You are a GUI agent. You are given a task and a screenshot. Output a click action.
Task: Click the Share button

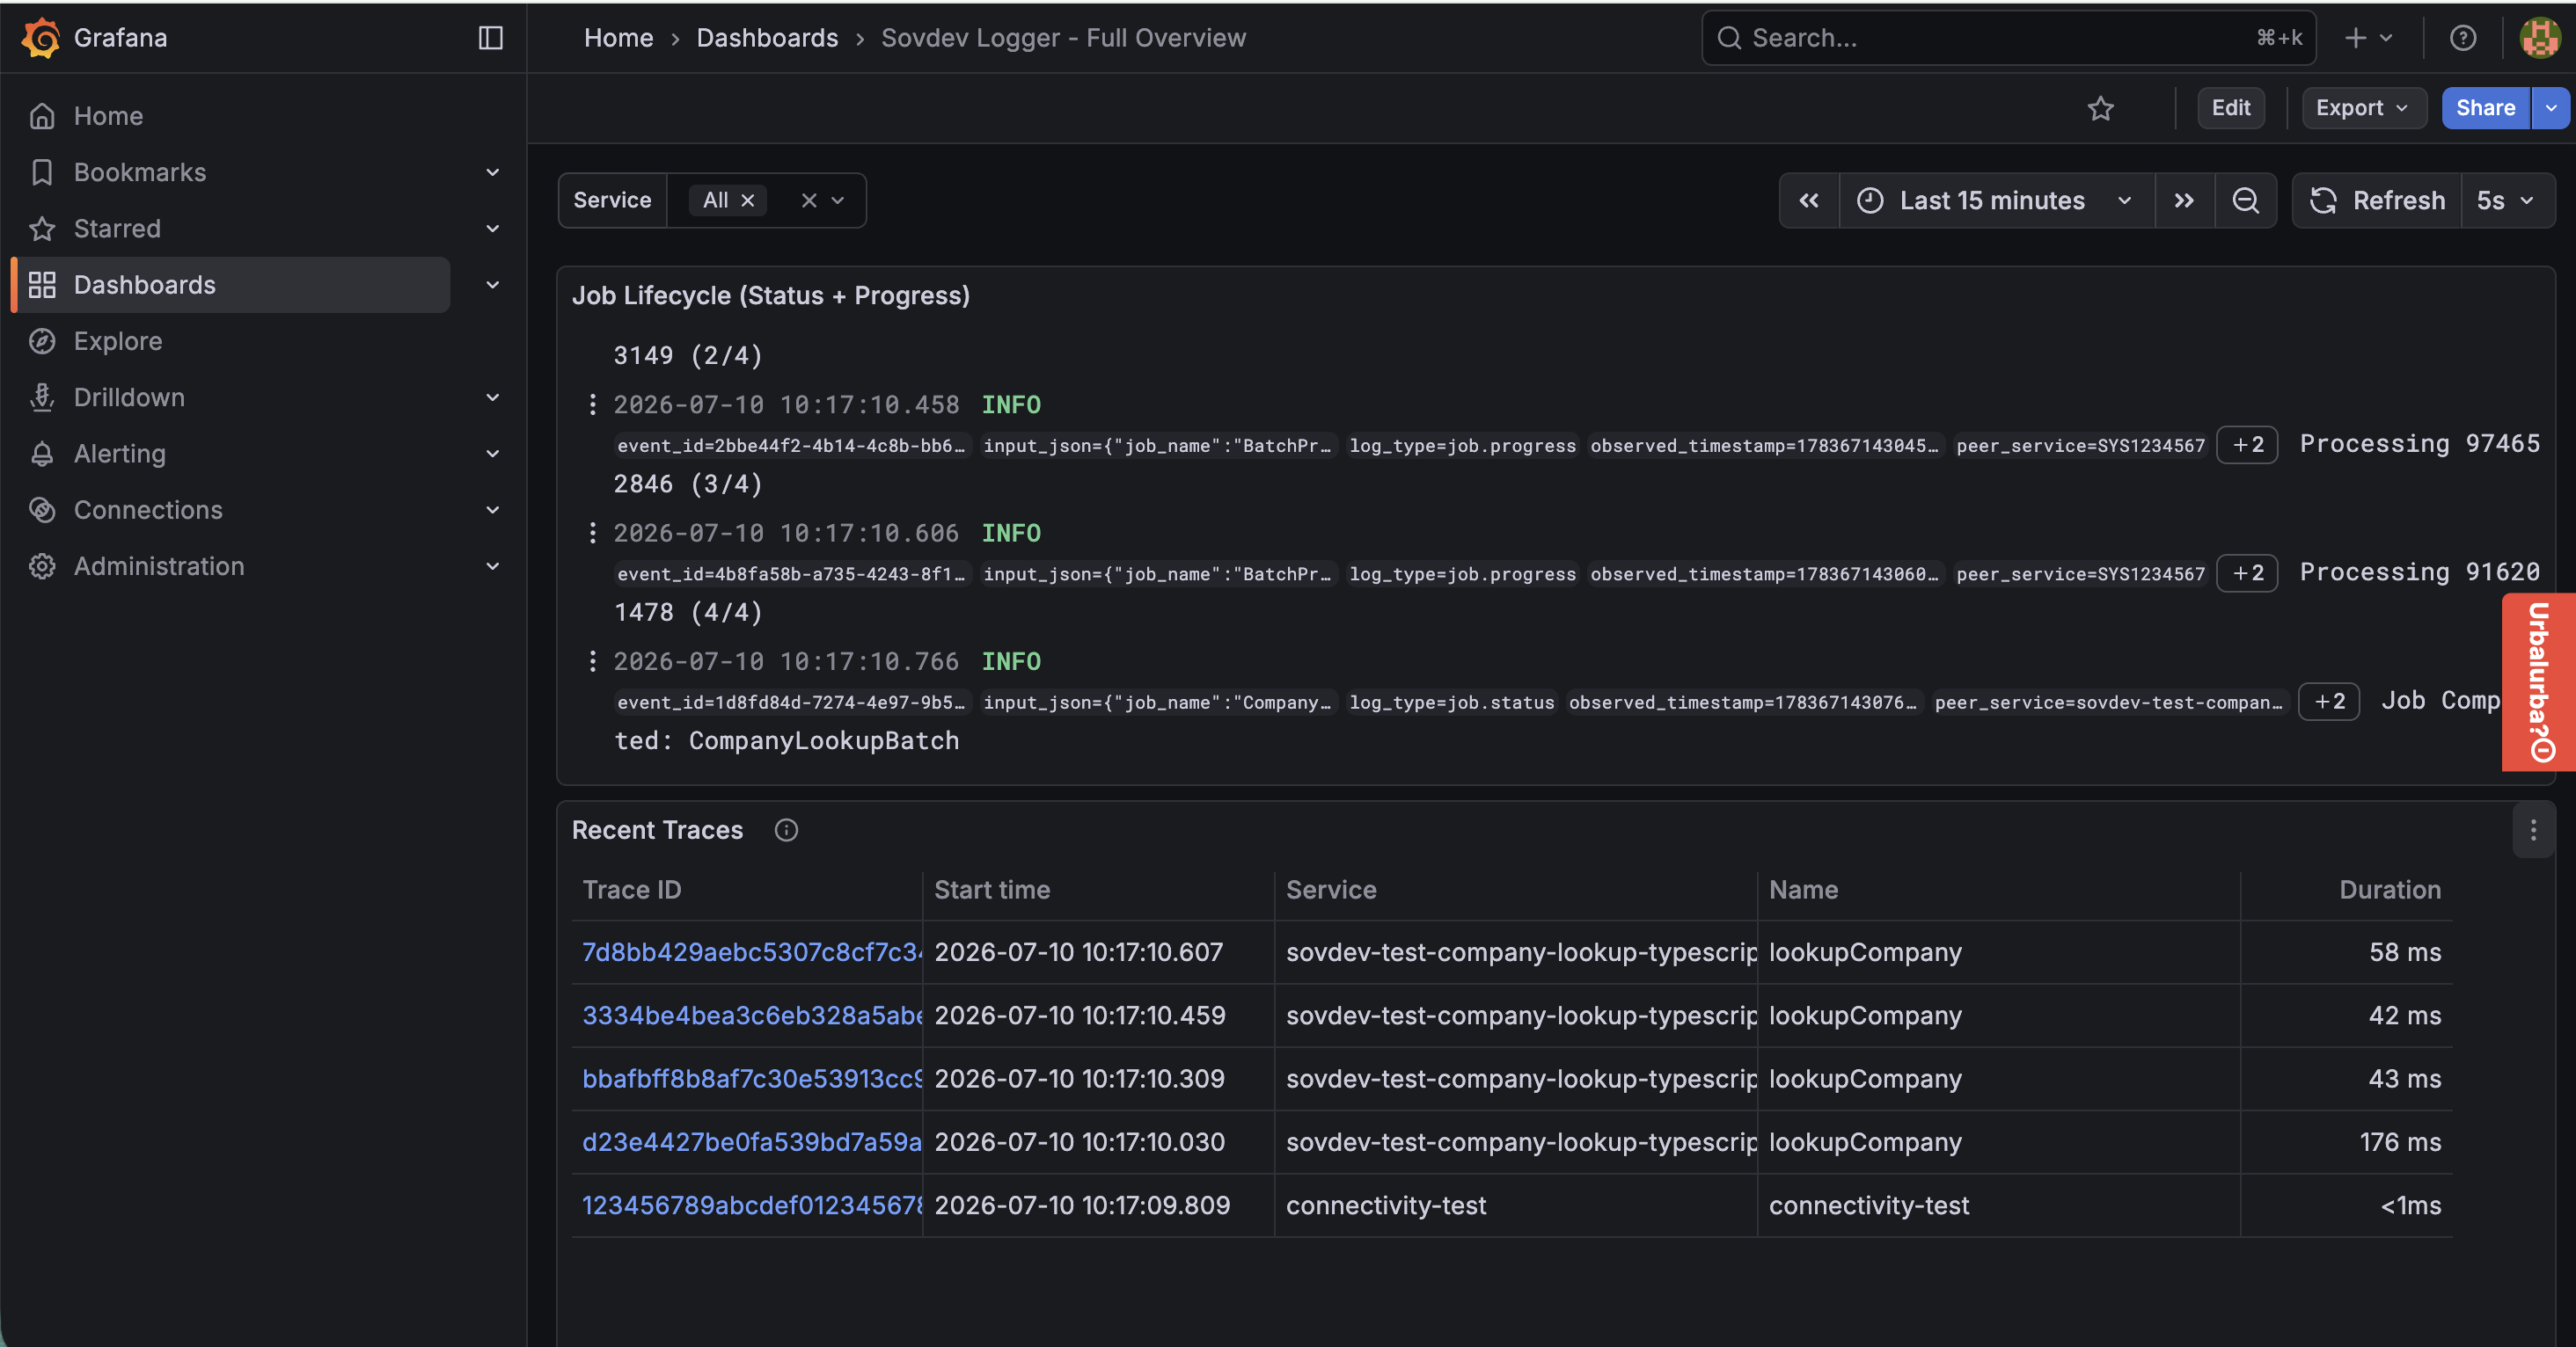2485,108
